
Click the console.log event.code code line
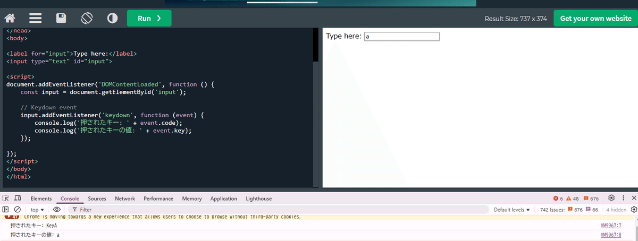coord(108,123)
